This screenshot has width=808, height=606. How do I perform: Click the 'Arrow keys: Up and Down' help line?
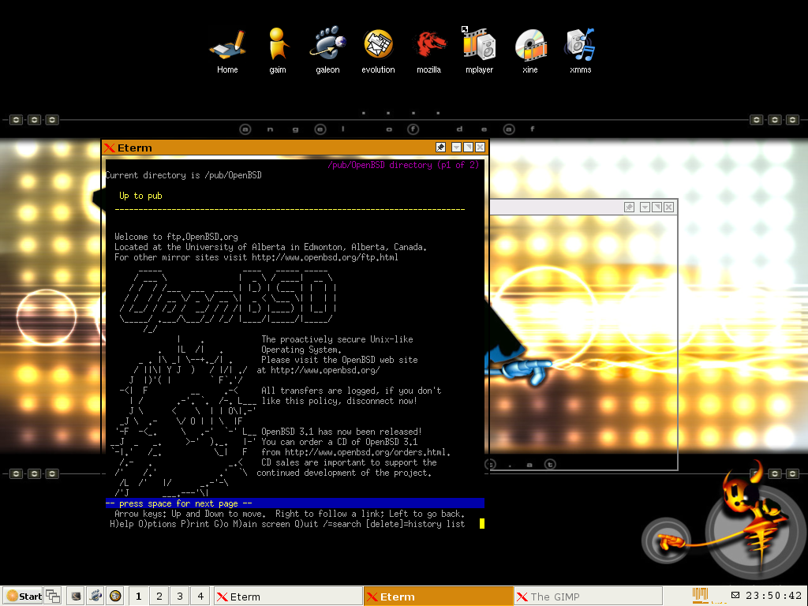pos(290,514)
